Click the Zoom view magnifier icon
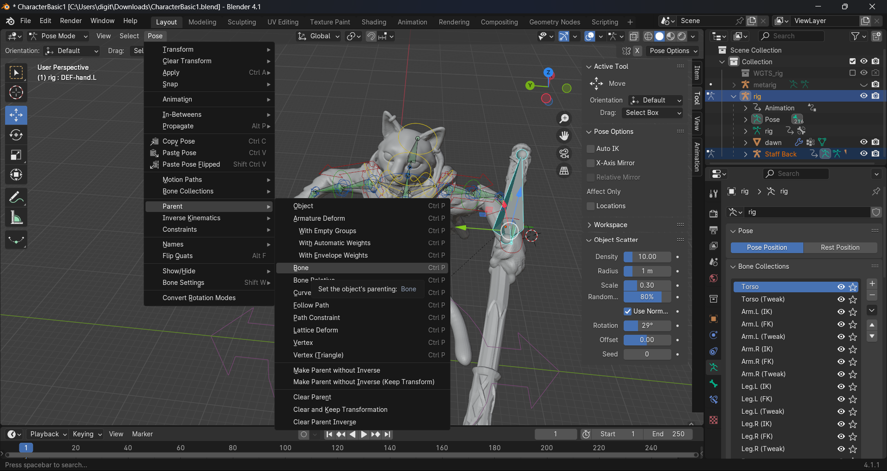Viewport: 887px width, 471px height. (x=564, y=119)
